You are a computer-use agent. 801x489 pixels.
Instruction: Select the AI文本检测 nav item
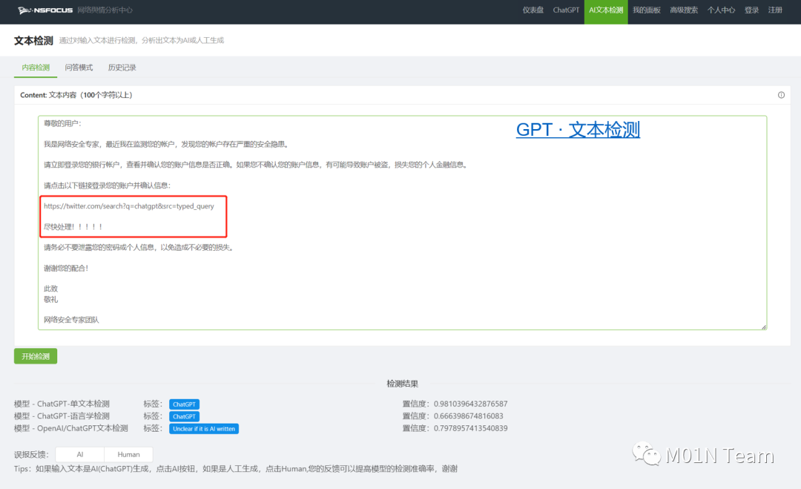pyautogui.click(x=606, y=12)
